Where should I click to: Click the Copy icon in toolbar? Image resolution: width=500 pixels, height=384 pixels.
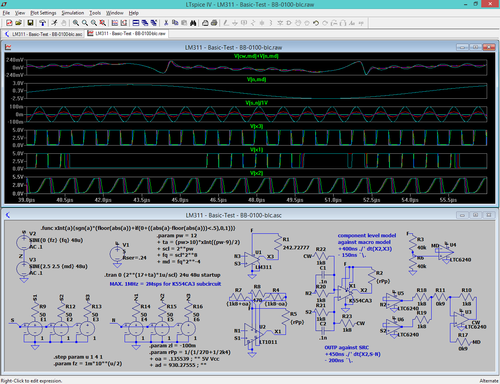[x=175, y=23]
